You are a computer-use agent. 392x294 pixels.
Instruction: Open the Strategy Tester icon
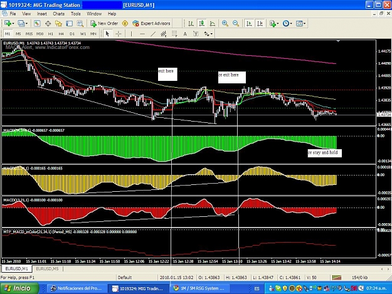pyautogui.click(x=80, y=23)
